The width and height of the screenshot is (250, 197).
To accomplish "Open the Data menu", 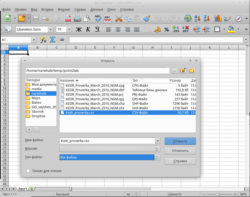I will [x=97, y=9].
